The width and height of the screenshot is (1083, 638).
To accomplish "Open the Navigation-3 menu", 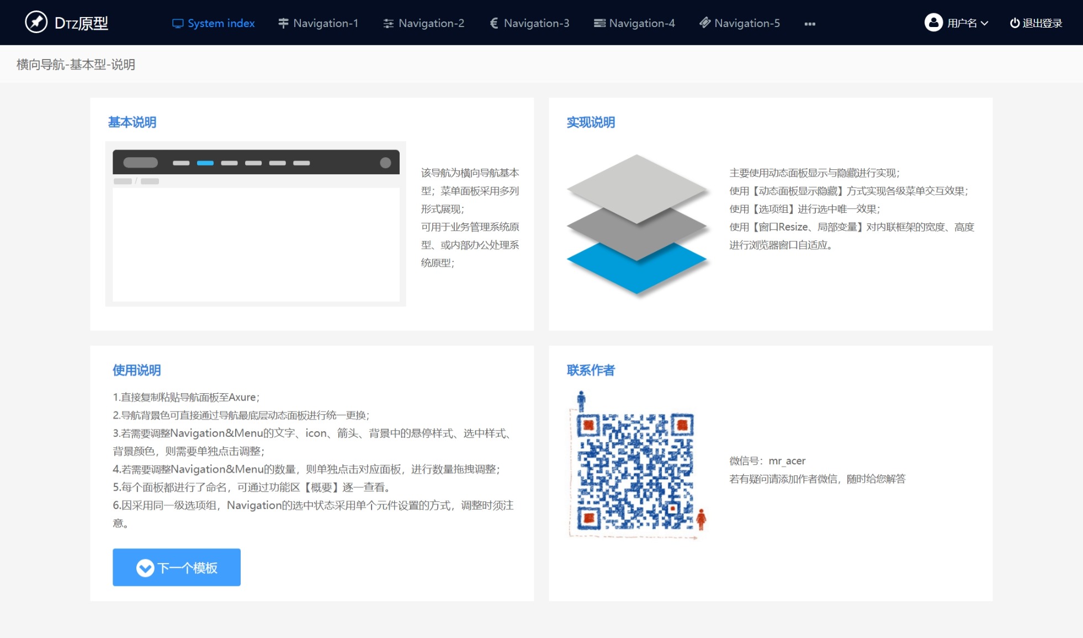I will click(x=529, y=23).
